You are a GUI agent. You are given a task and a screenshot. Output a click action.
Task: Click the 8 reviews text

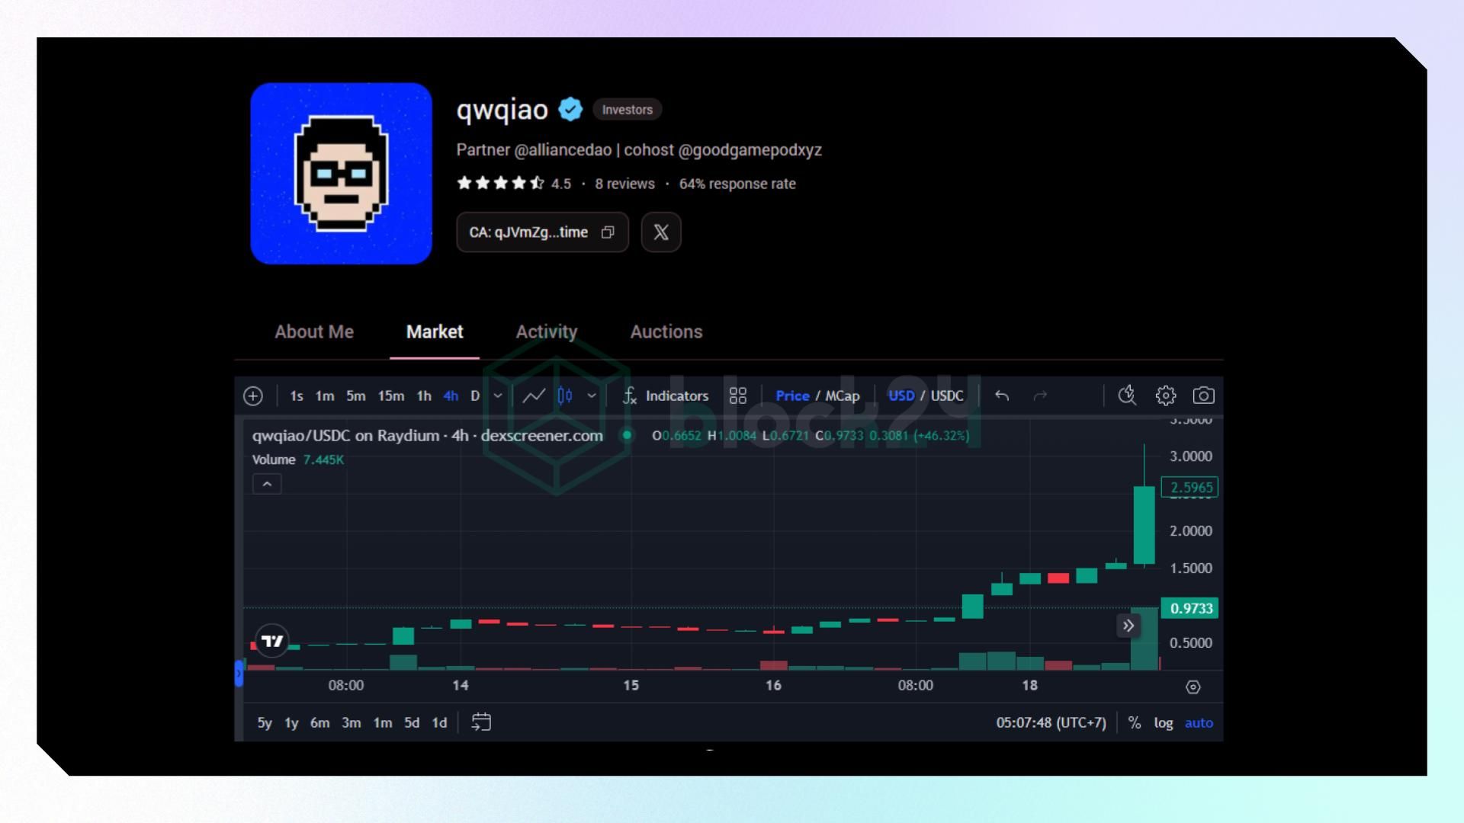(x=624, y=184)
